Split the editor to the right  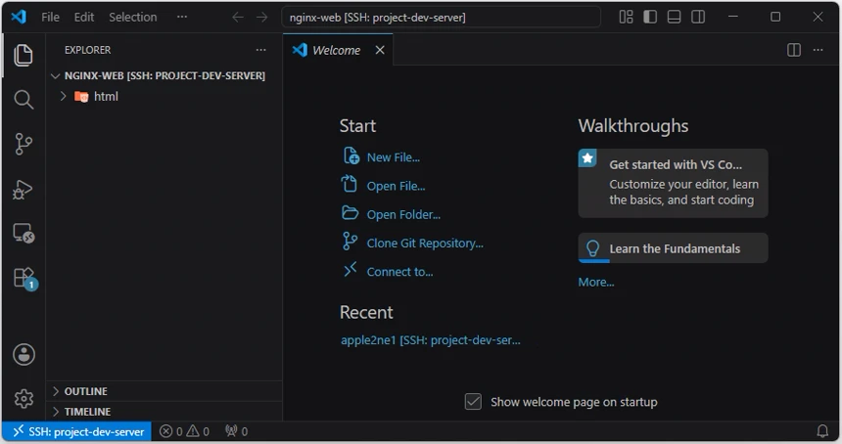pyautogui.click(x=794, y=50)
